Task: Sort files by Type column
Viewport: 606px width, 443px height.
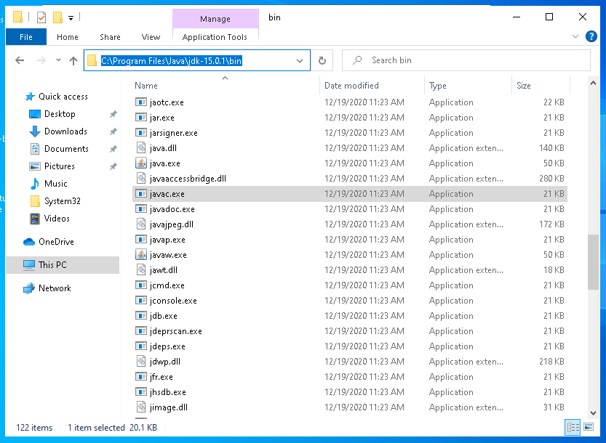Action: tap(437, 86)
